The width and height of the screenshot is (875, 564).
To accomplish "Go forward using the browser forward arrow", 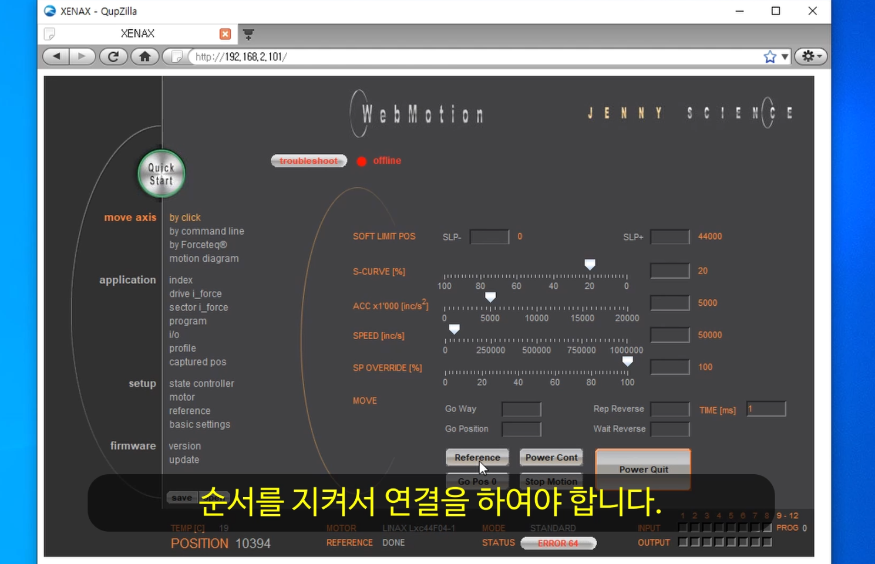I will (x=82, y=56).
